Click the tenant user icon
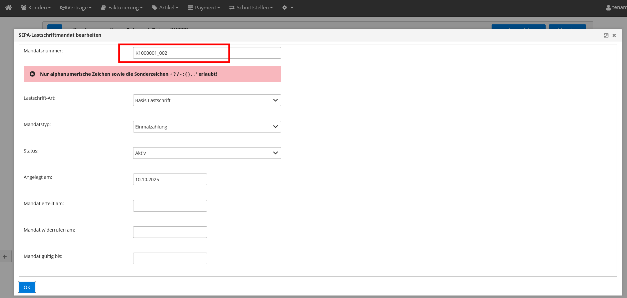Viewport: 627px width, 298px height. (608, 8)
